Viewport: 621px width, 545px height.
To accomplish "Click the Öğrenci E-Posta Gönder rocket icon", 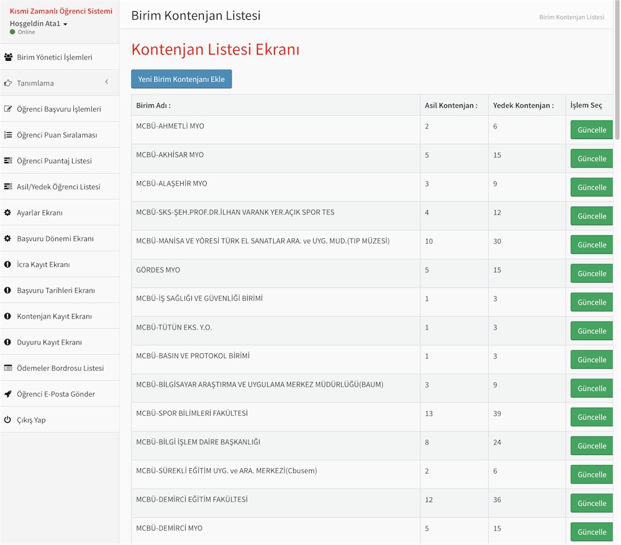I will (x=8, y=394).
